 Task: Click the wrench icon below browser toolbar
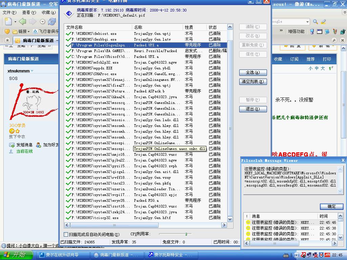click(334, 40)
